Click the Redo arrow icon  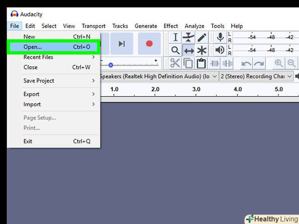click(259, 64)
